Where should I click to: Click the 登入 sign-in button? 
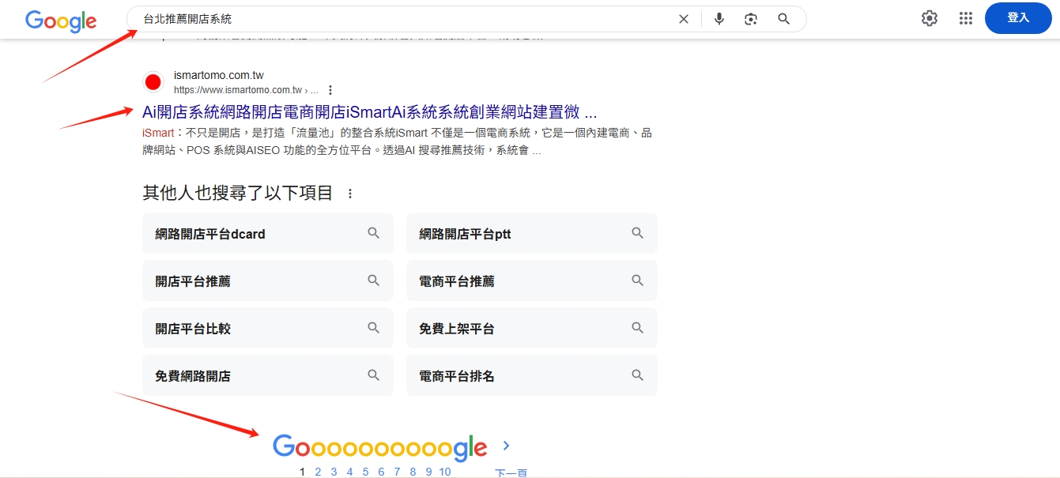(x=1018, y=18)
